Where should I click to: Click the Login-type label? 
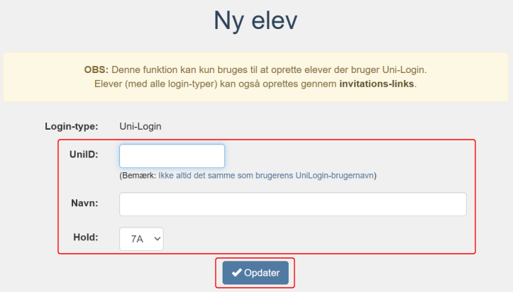[x=72, y=126]
